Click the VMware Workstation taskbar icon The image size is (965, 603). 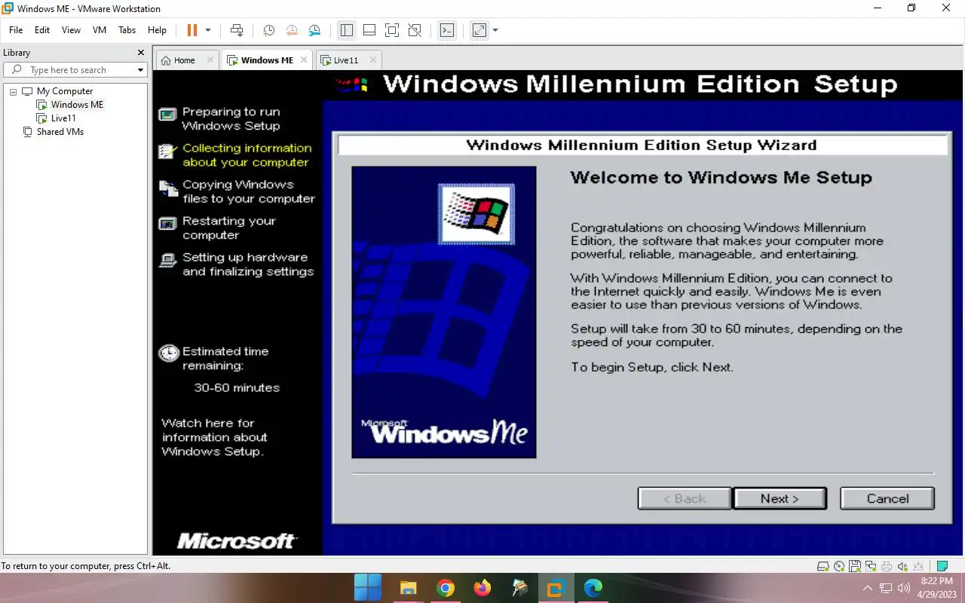[x=556, y=588]
